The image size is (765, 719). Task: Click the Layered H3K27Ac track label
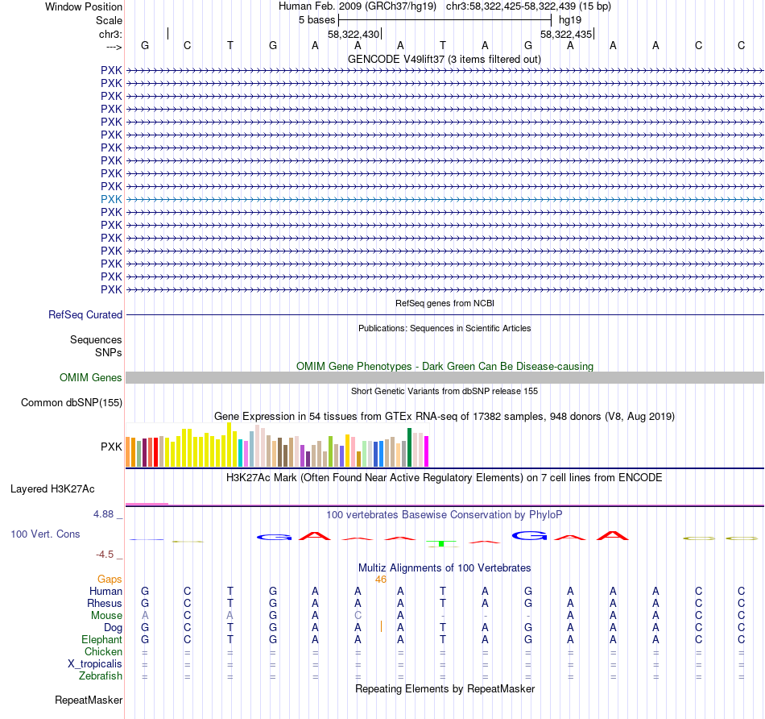pos(52,489)
